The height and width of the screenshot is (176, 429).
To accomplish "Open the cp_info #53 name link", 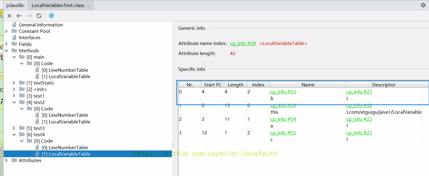I will [283, 92].
